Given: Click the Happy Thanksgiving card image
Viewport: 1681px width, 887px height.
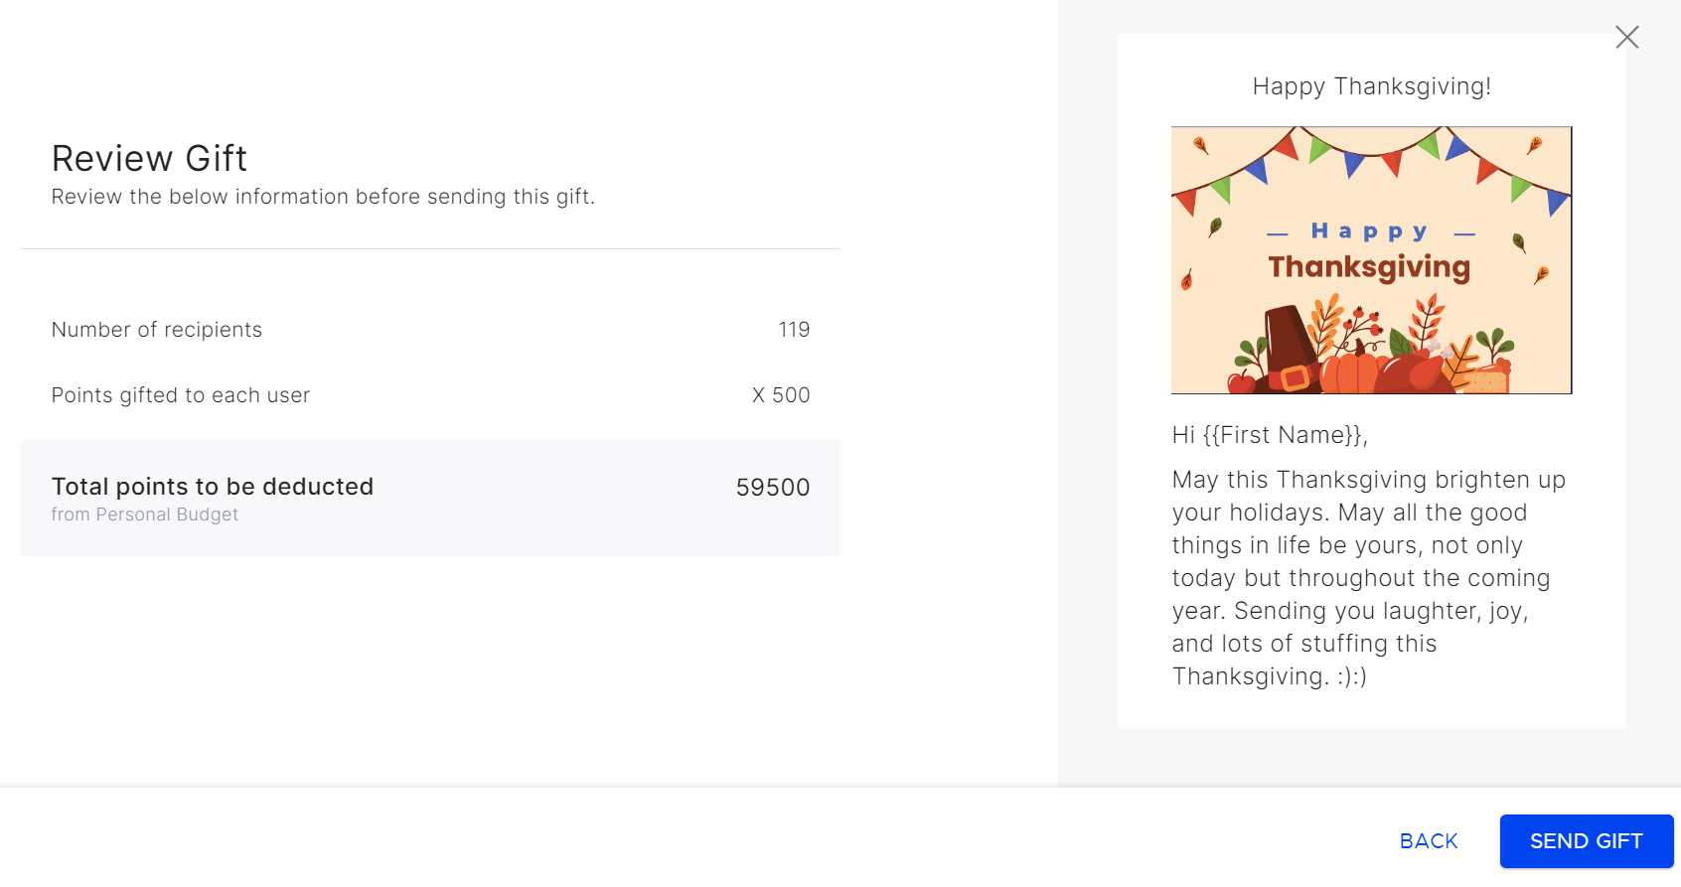Looking at the screenshot, I should [x=1371, y=260].
